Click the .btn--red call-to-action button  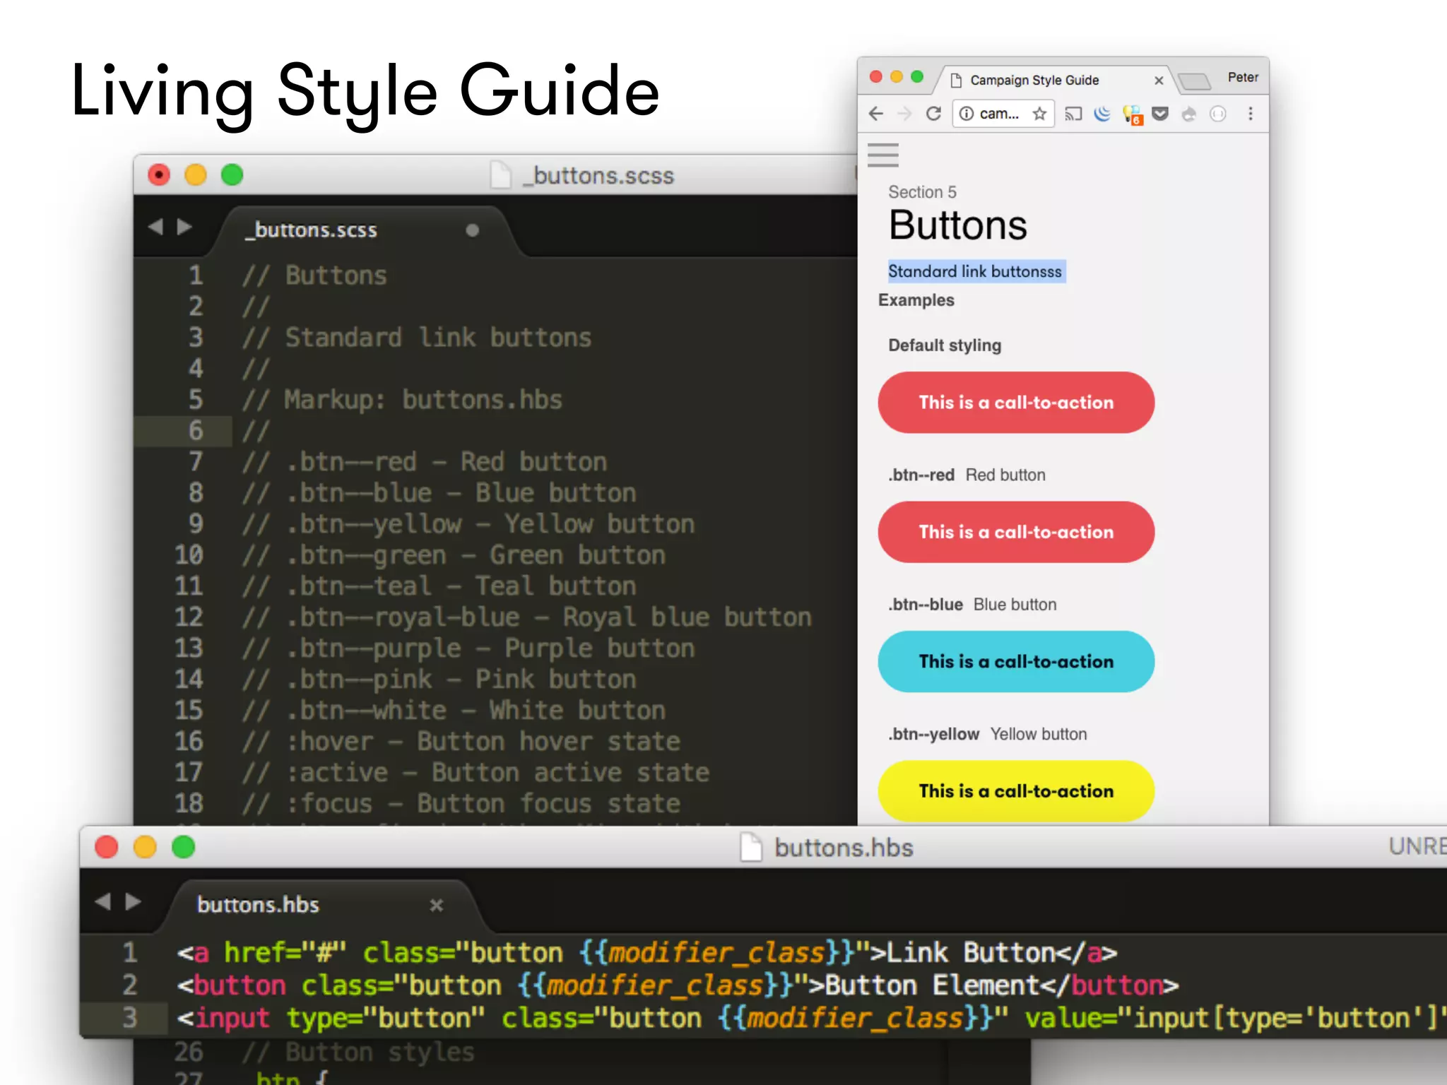click(1016, 532)
